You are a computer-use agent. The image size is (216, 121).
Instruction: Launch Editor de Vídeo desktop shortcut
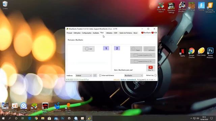[24, 108]
